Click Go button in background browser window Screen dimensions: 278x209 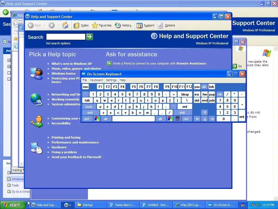[237, 66]
